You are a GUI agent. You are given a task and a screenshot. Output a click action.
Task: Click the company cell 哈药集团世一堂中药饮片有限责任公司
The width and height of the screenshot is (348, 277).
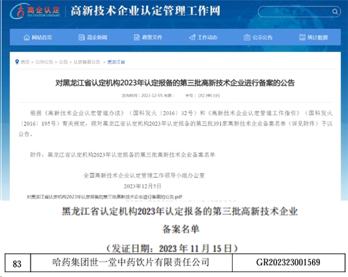click(x=131, y=263)
